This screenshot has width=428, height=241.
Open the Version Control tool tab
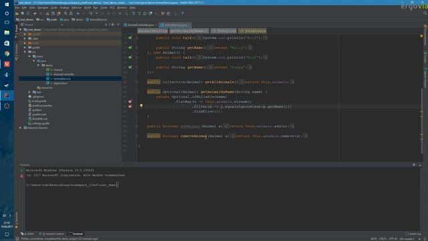[51, 234]
